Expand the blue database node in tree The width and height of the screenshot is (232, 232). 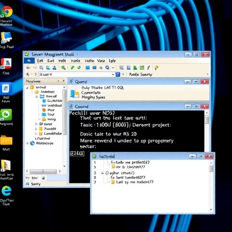coord(37,97)
